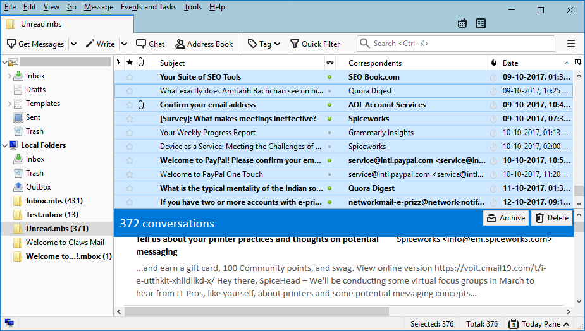Open the Message menu

(x=99, y=7)
